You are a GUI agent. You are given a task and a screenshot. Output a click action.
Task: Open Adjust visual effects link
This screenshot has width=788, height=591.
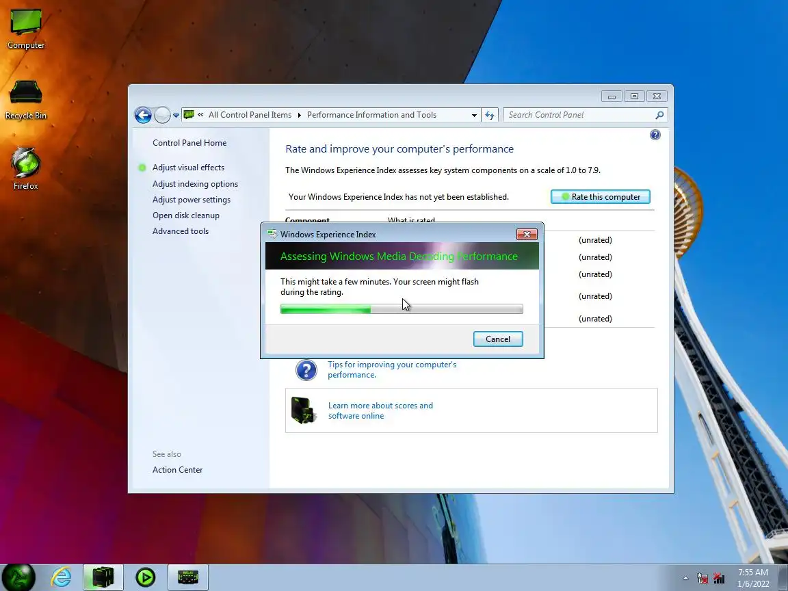pos(189,168)
